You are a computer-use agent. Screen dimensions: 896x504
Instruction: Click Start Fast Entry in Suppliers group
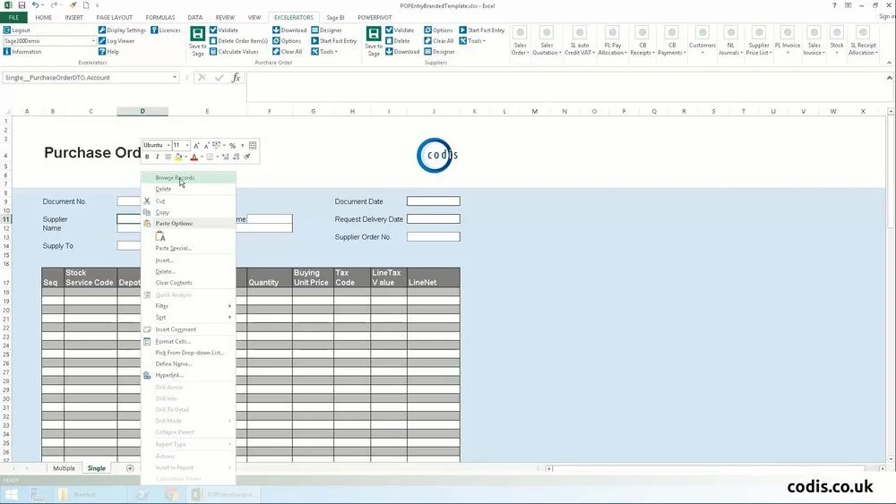482,30
